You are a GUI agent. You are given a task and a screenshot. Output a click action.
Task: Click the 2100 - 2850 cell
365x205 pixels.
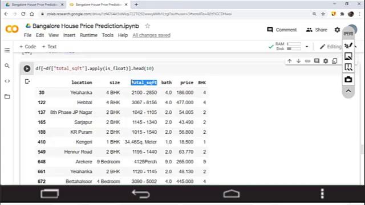point(144,92)
